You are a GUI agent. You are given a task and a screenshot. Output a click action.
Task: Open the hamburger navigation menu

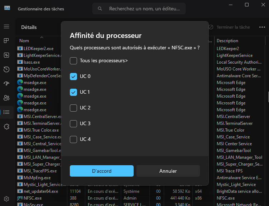point(6,27)
